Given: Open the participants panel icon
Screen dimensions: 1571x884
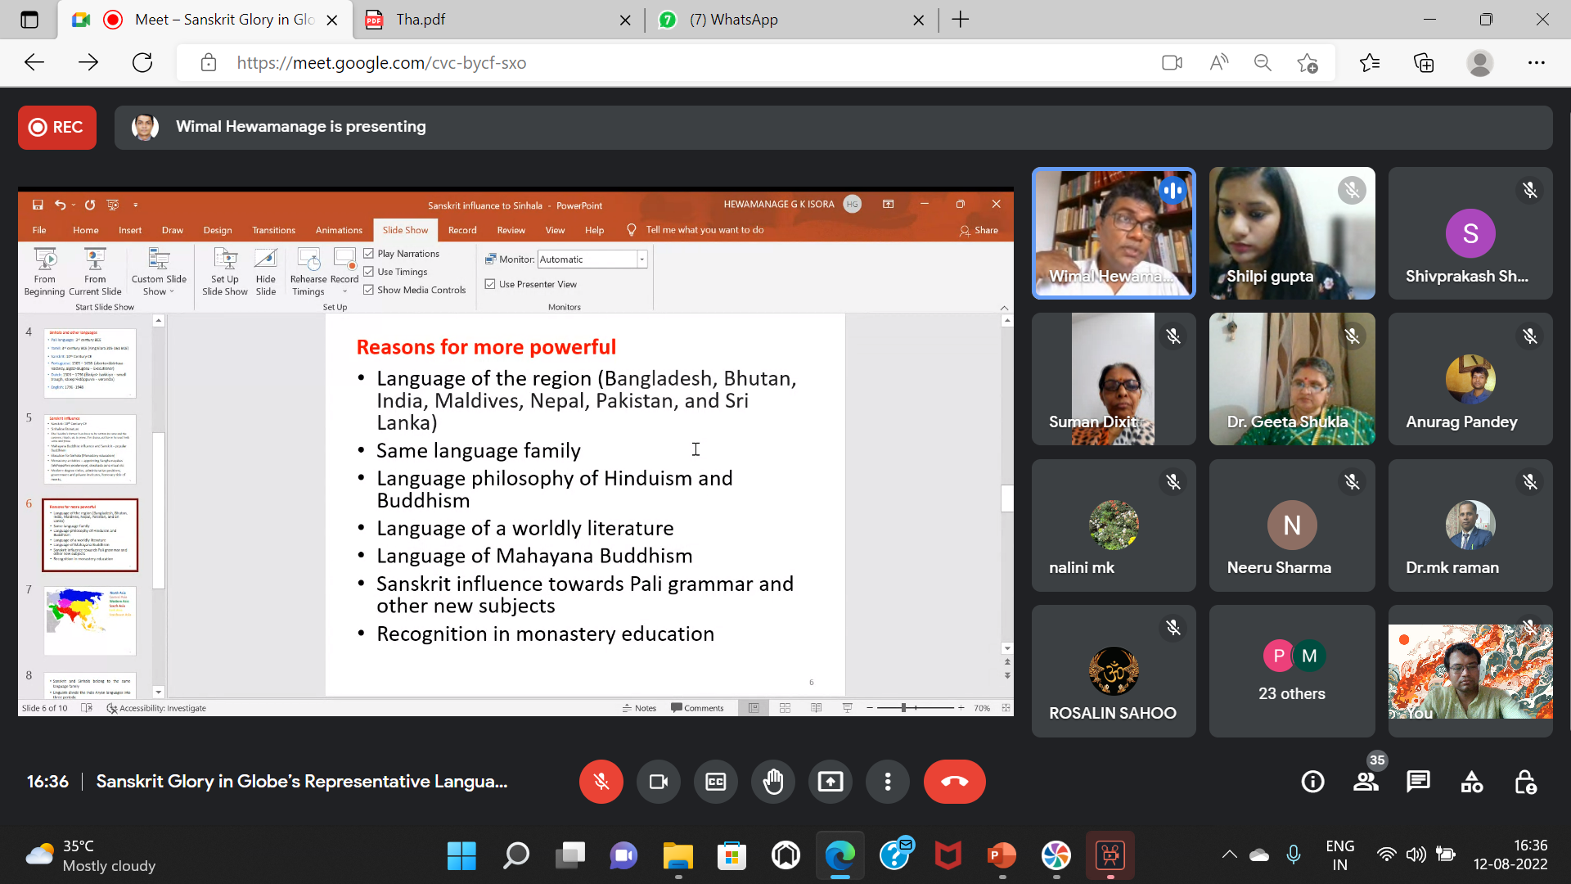Looking at the screenshot, I should (x=1365, y=782).
